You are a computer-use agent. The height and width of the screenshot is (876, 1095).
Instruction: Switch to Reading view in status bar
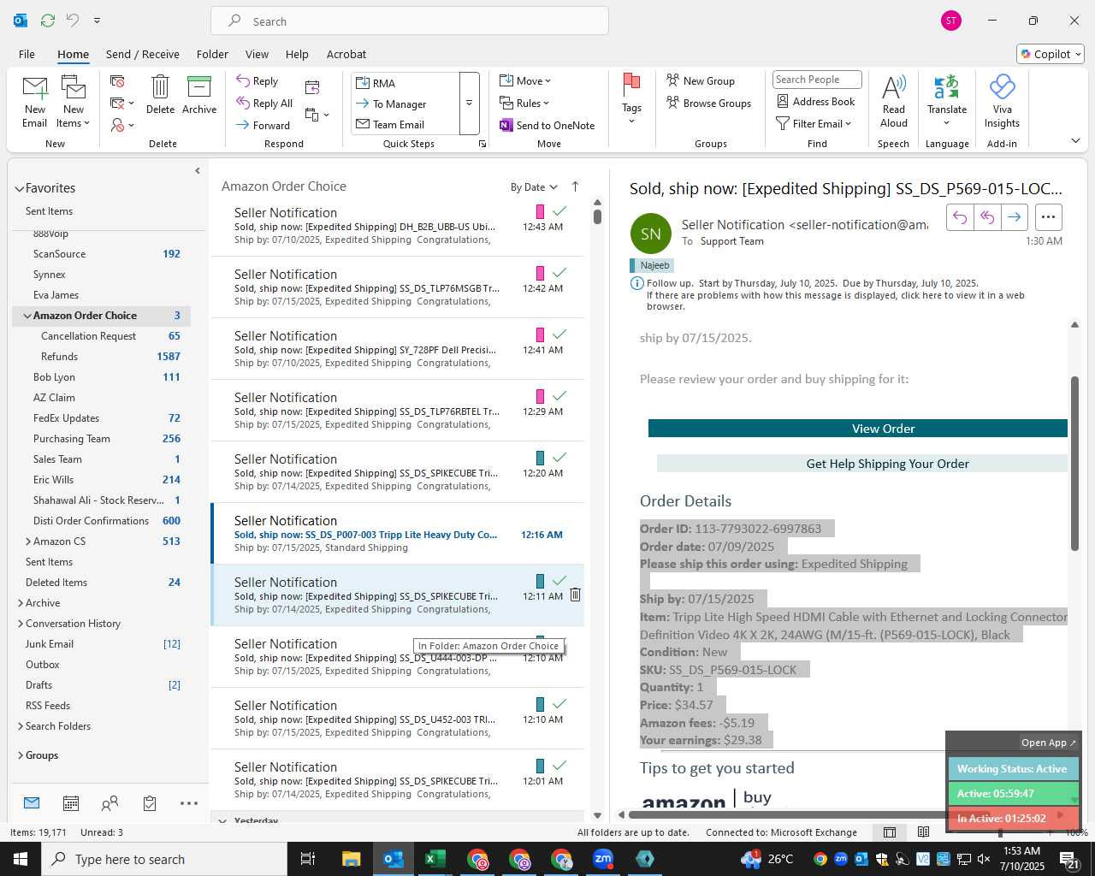[923, 832]
